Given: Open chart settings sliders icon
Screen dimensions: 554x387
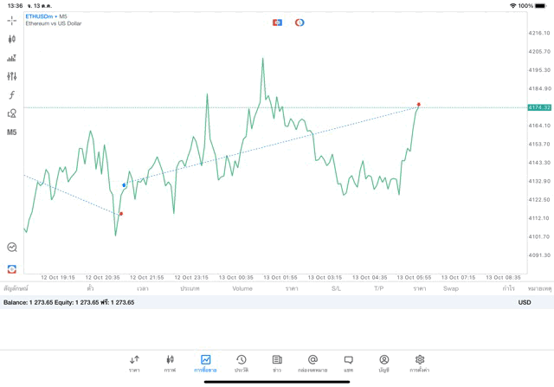Looking at the screenshot, I should [12, 76].
